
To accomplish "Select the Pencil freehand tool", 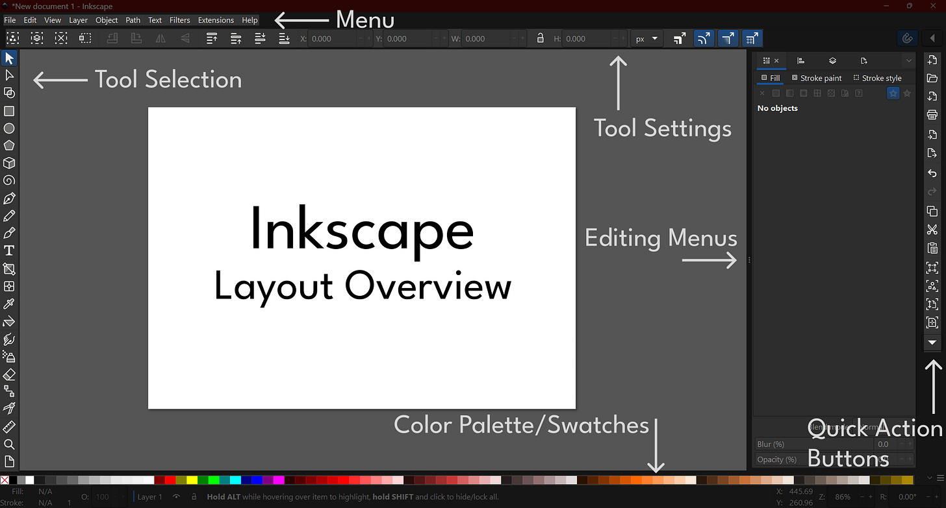I will (9, 215).
